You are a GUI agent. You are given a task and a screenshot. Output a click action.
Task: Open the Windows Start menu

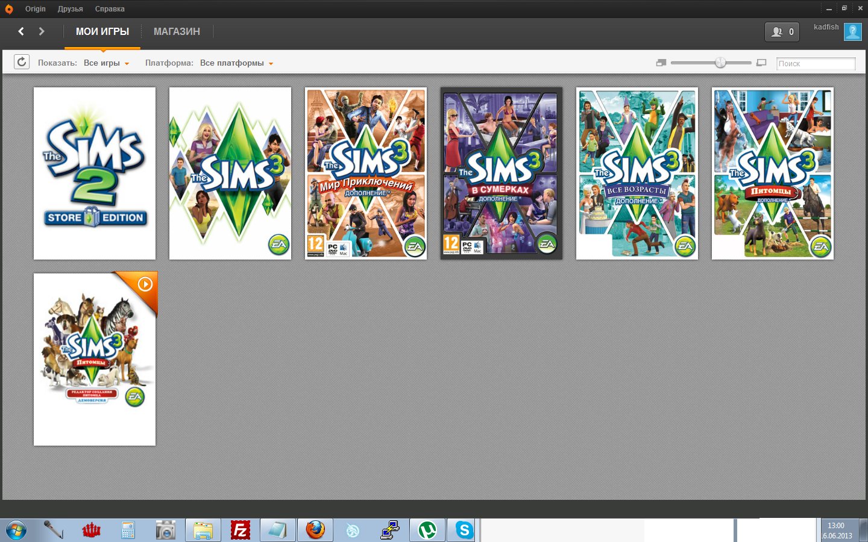point(16,531)
